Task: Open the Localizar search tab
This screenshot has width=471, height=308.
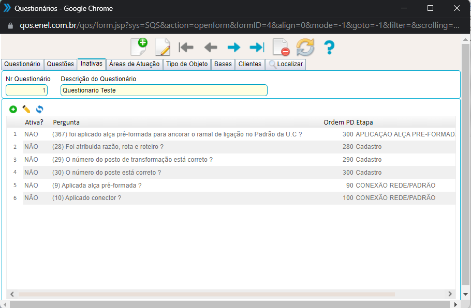Action: [x=286, y=64]
